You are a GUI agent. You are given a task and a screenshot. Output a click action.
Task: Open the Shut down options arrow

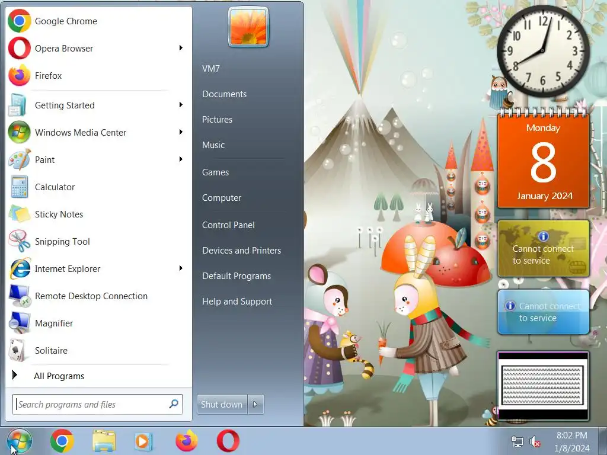coord(255,404)
